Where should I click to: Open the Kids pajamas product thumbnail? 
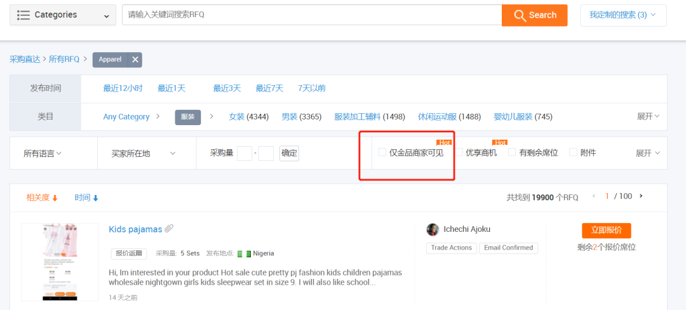(60, 262)
